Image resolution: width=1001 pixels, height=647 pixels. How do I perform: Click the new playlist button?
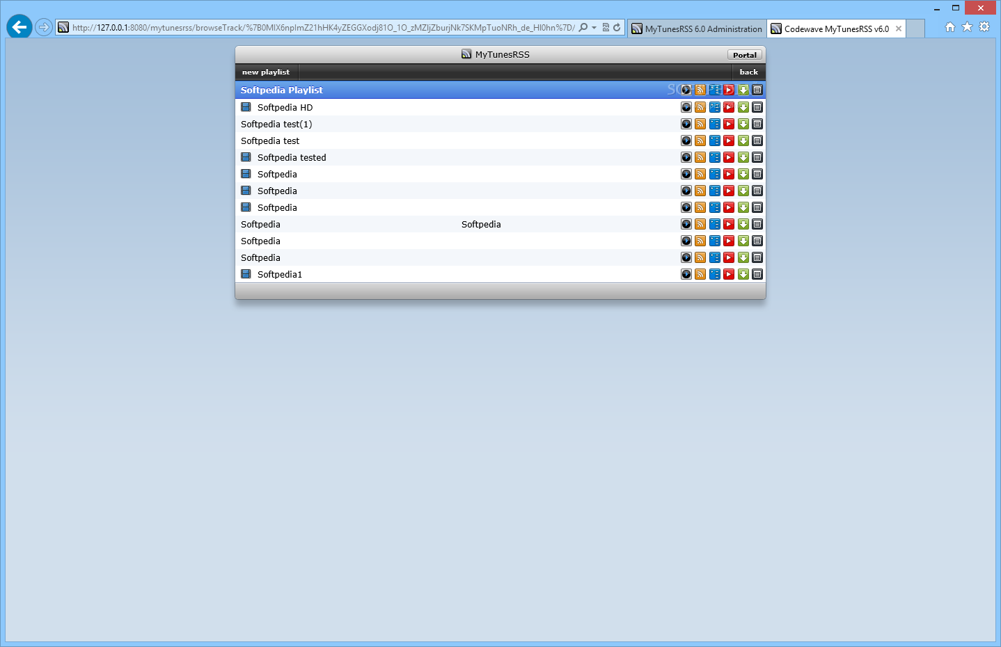click(x=266, y=72)
